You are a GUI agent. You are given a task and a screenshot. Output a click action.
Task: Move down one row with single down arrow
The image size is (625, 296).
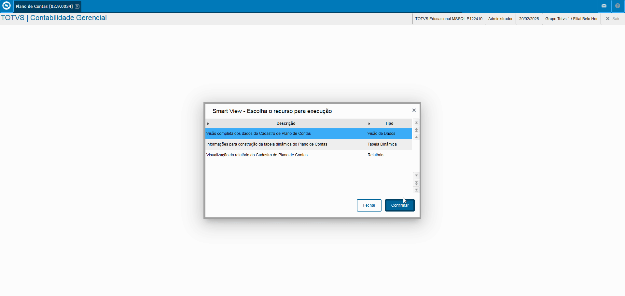[x=416, y=175]
